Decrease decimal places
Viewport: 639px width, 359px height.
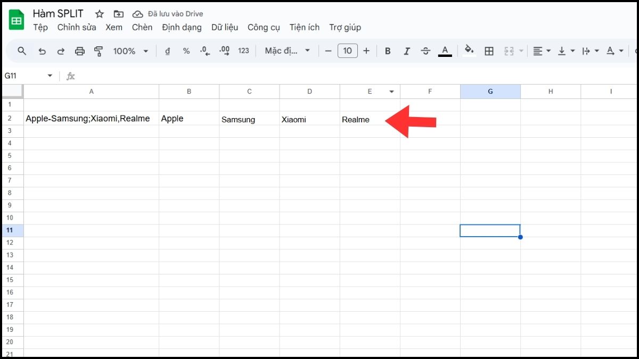(x=204, y=51)
